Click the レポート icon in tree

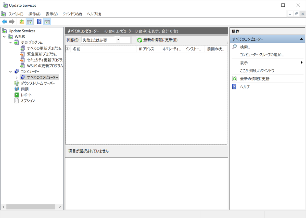(x=17, y=95)
